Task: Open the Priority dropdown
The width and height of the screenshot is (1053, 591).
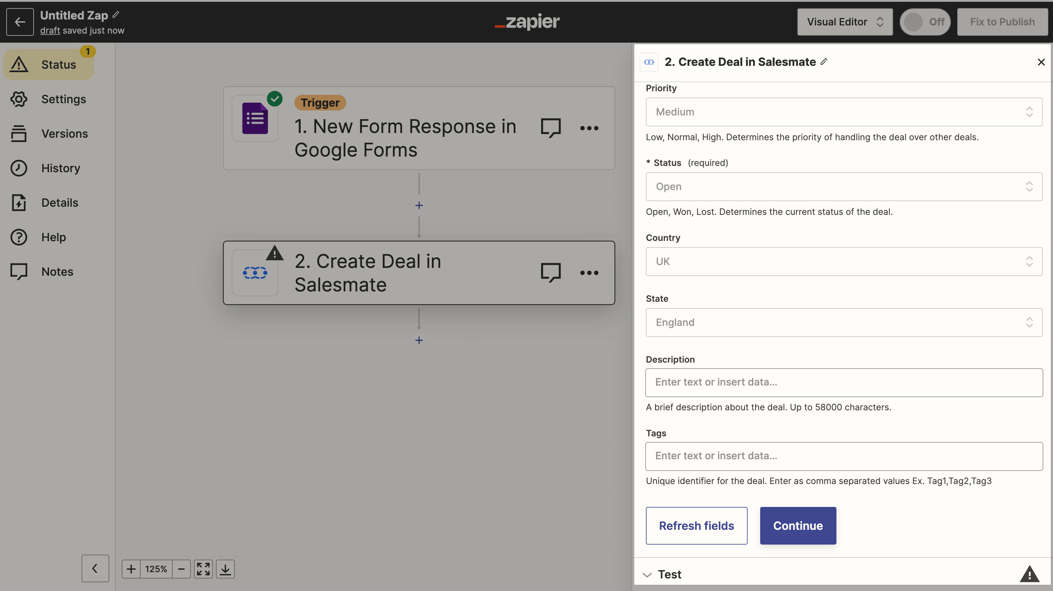Action: [844, 112]
